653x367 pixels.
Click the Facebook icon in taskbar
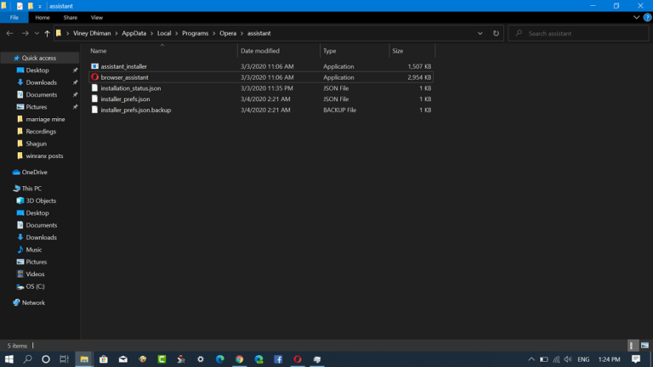point(278,359)
